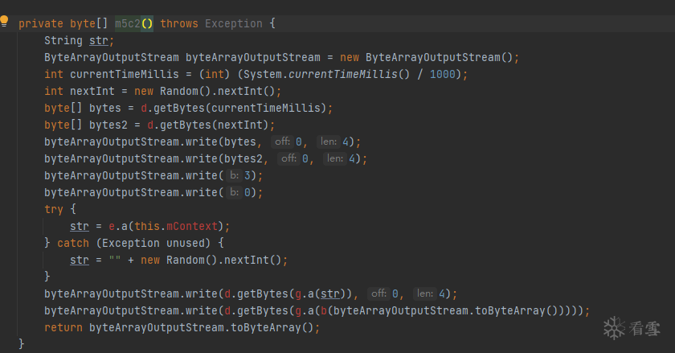Click the return keyword
Screen dimensions: 675x353
(63, 327)
